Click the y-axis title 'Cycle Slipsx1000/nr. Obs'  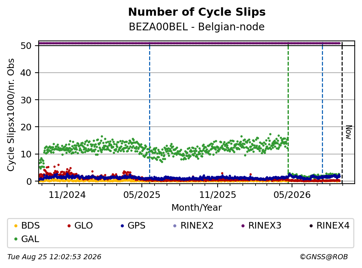(11, 115)
